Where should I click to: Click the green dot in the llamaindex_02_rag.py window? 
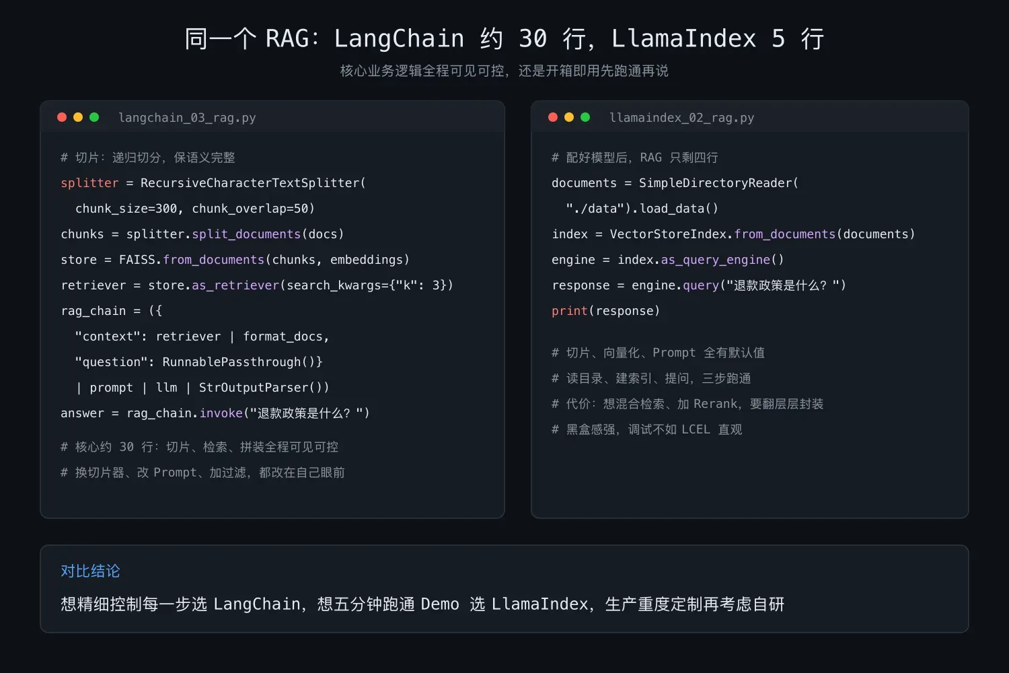coord(585,117)
